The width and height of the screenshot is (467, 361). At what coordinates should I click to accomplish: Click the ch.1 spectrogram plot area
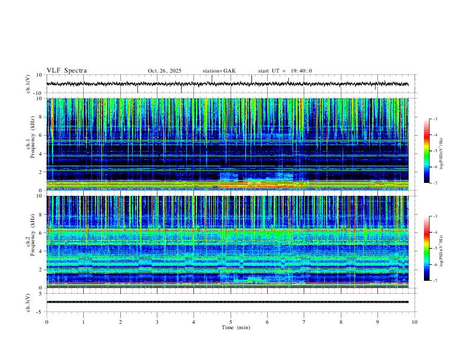[x=228, y=144]
